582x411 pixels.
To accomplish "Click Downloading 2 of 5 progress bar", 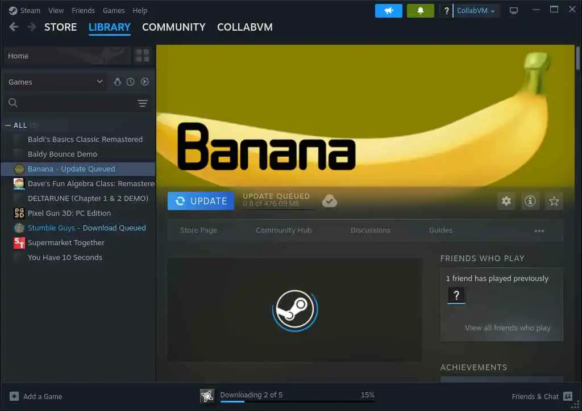I will [297, 401].
